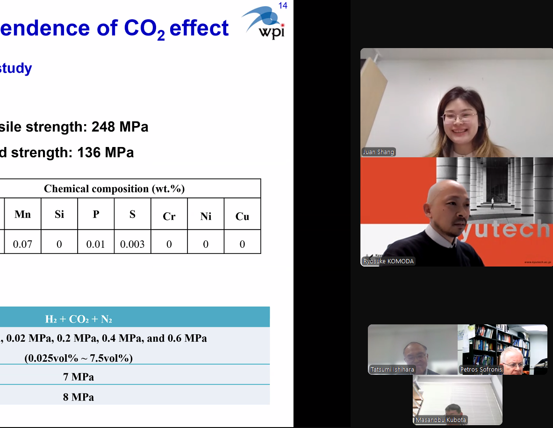Click the Ryosuke KOMODA name label

(x=388, y=261)
